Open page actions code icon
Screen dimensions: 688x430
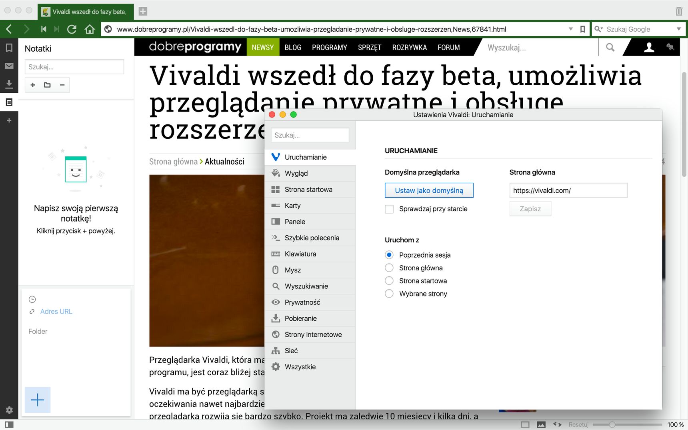pos(557,424)
